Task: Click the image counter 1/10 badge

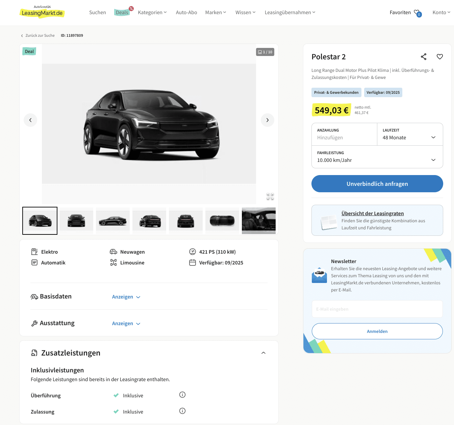Action: point(265,52)
